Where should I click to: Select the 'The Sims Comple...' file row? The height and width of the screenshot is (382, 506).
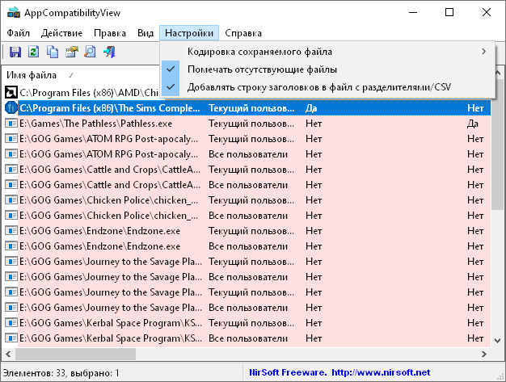(x=248, y=108)
